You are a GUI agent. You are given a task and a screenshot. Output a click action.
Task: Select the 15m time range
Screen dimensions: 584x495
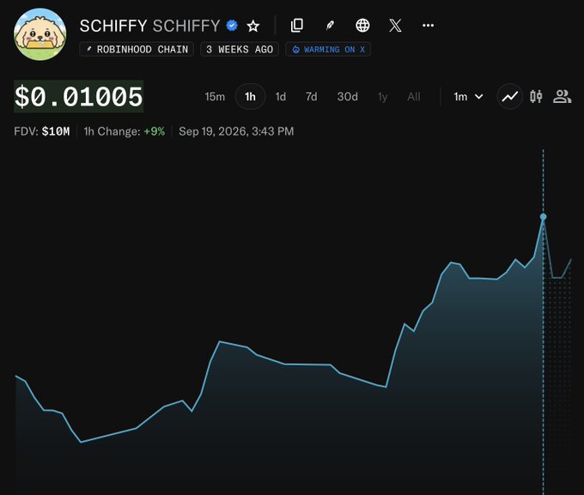click(215, 97)
